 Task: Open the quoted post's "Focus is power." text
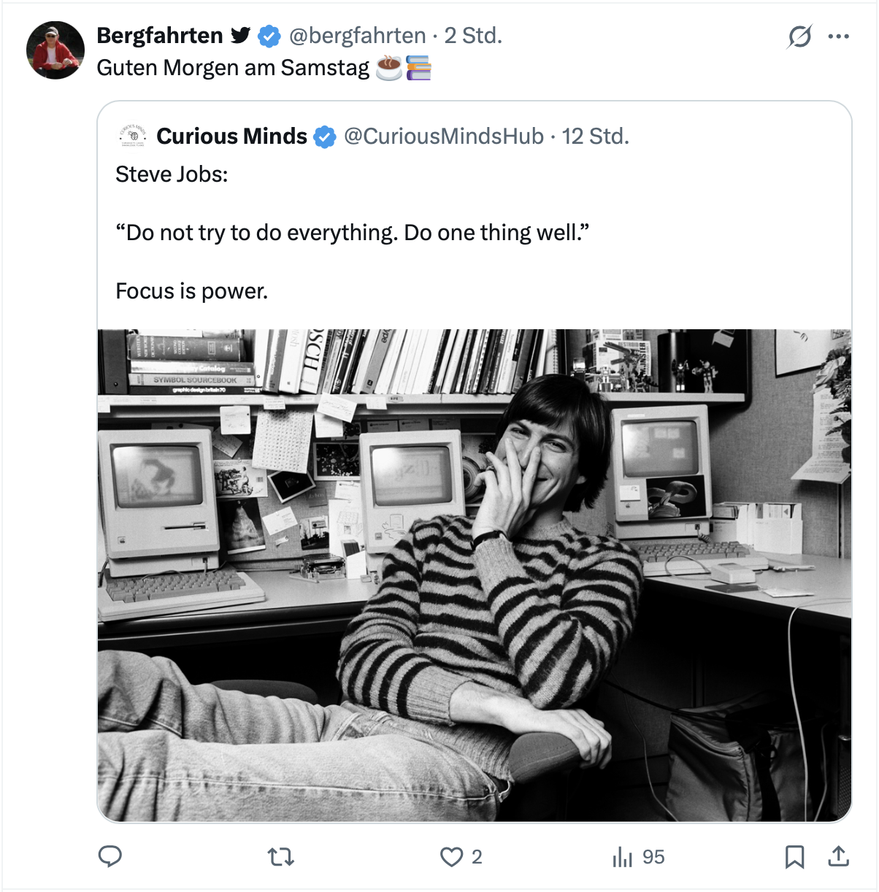pyautogui.click(x=192, y=291)
